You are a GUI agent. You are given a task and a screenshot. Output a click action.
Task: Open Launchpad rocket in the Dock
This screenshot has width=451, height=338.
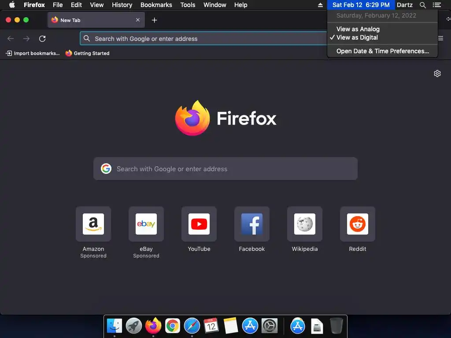tap(134, 326)
